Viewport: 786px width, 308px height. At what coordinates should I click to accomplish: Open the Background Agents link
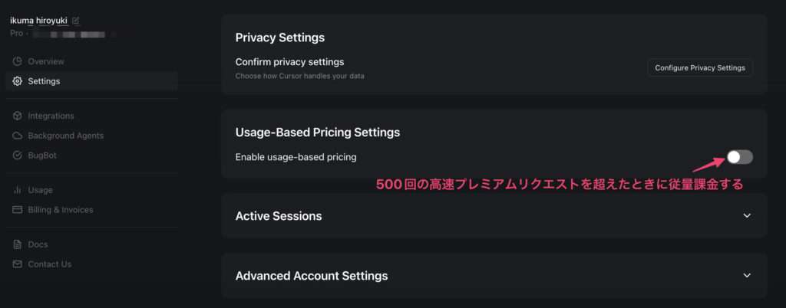[66, 136]
